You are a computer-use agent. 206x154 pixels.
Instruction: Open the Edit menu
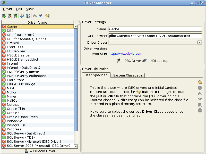(19, 9)
